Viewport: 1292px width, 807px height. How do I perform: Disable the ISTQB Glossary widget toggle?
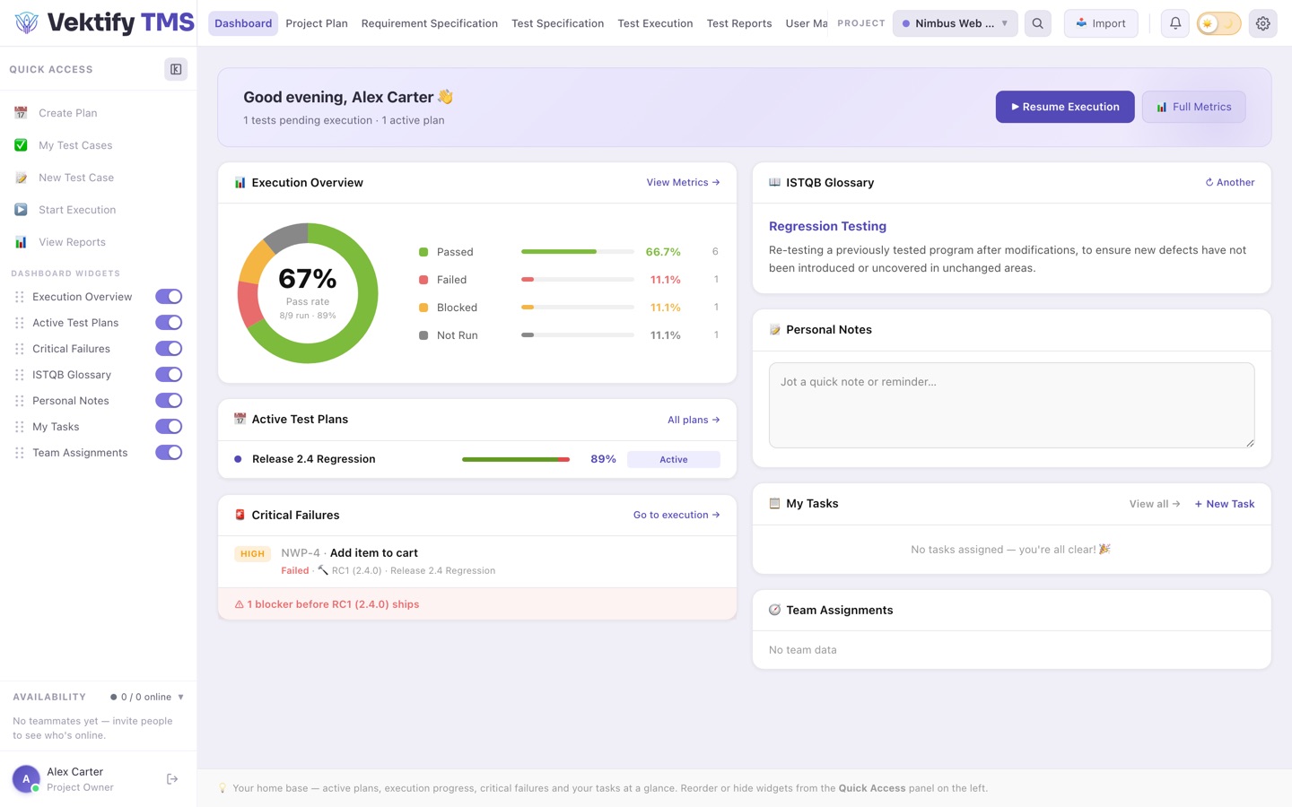pyautogui.click(x=169, y=375)
